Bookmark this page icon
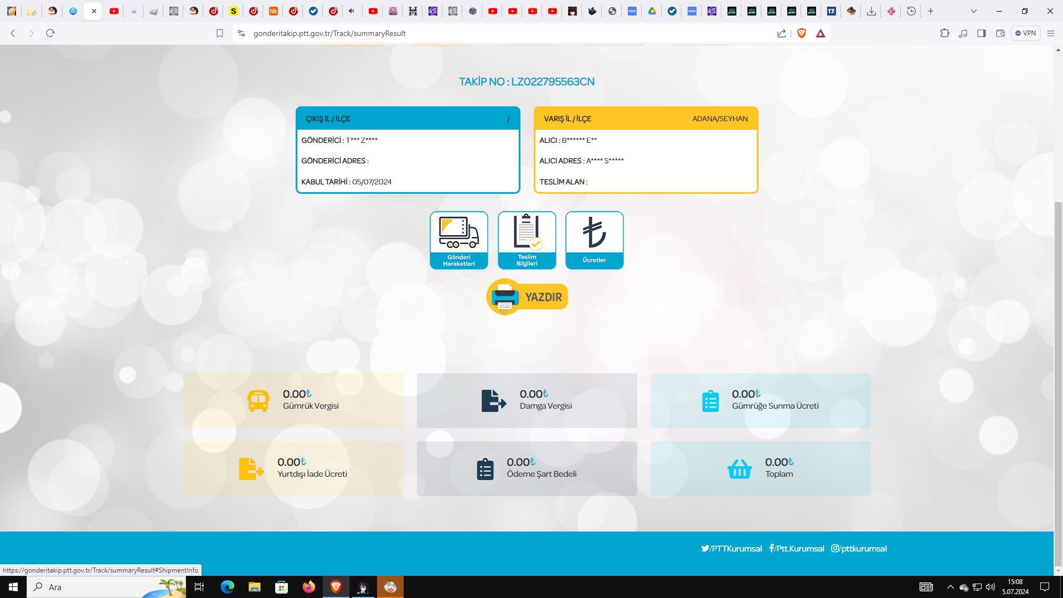Image resolution: width=1063 pixels, height=598 pixels. click(220, 33)
